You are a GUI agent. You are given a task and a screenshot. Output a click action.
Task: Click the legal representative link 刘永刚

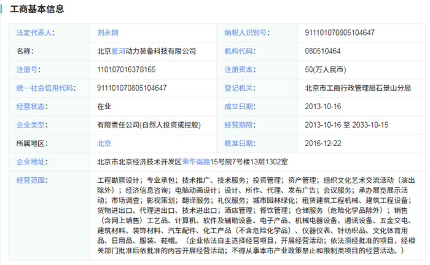click(108, 33)
